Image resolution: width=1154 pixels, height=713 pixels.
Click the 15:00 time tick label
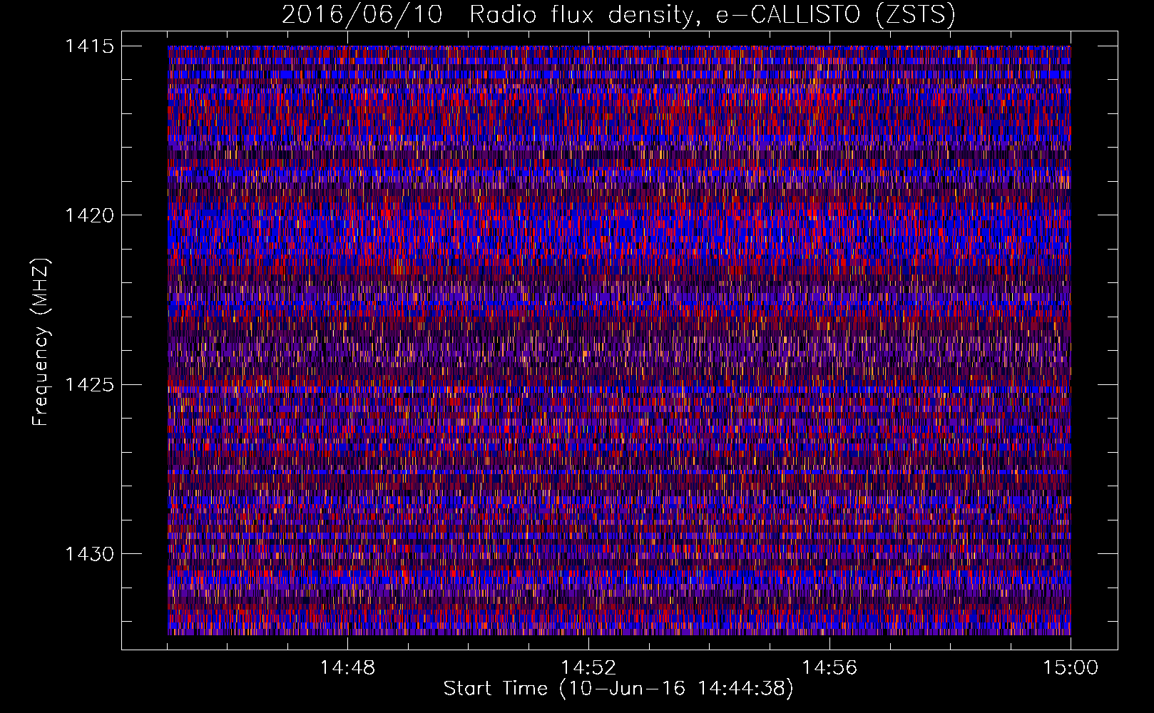click(x=1071, y=668)
